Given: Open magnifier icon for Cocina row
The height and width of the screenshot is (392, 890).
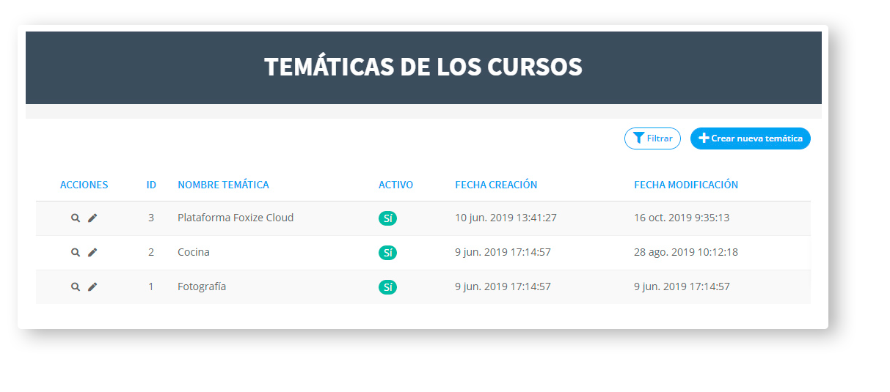Looking at the screenshot, I should (x=75, y=253).
